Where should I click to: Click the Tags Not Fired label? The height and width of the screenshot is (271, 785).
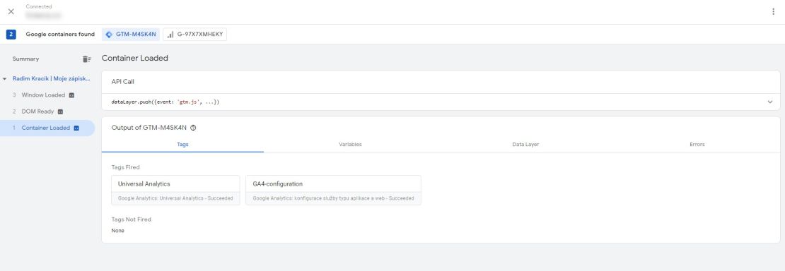(131, 219)
